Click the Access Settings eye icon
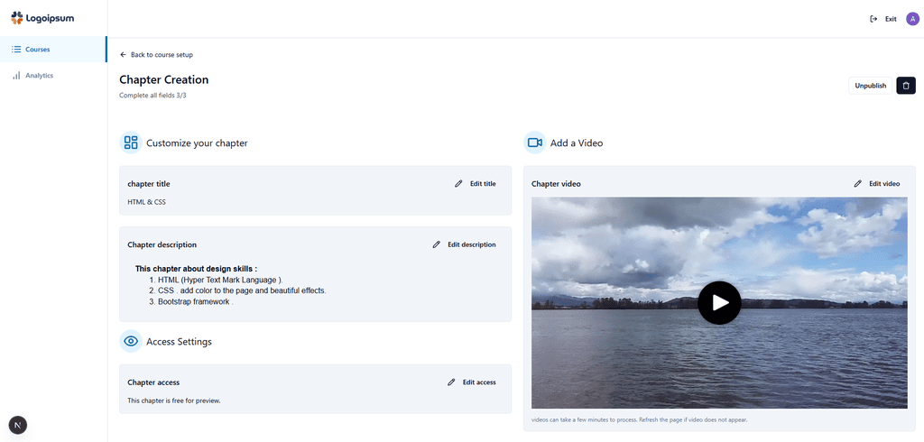Screen dimensions: 924x442 (x=131, y=341)
